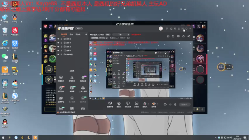Image resolution: width=249 pixels, height=140 pixels.
Task: Toggle the lock on the 文本 3 source
Action: click(61, 47)
